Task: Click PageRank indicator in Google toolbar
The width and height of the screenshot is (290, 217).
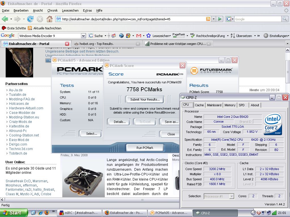Action: point(179,35)
